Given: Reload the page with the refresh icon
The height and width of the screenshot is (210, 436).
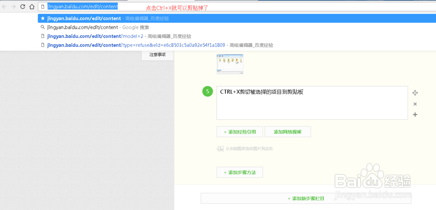Looking at the screenshot, I should [x=23, y=6].
